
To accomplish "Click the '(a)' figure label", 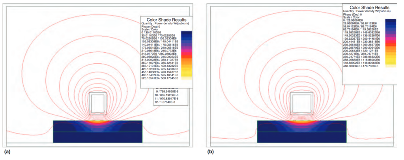I will click(7, 151).
